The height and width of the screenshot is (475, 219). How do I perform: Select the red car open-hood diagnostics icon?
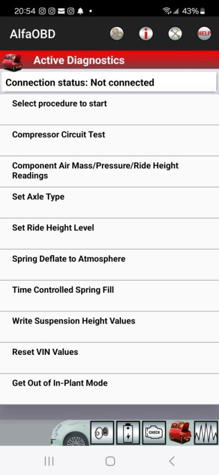coord(180,433)
